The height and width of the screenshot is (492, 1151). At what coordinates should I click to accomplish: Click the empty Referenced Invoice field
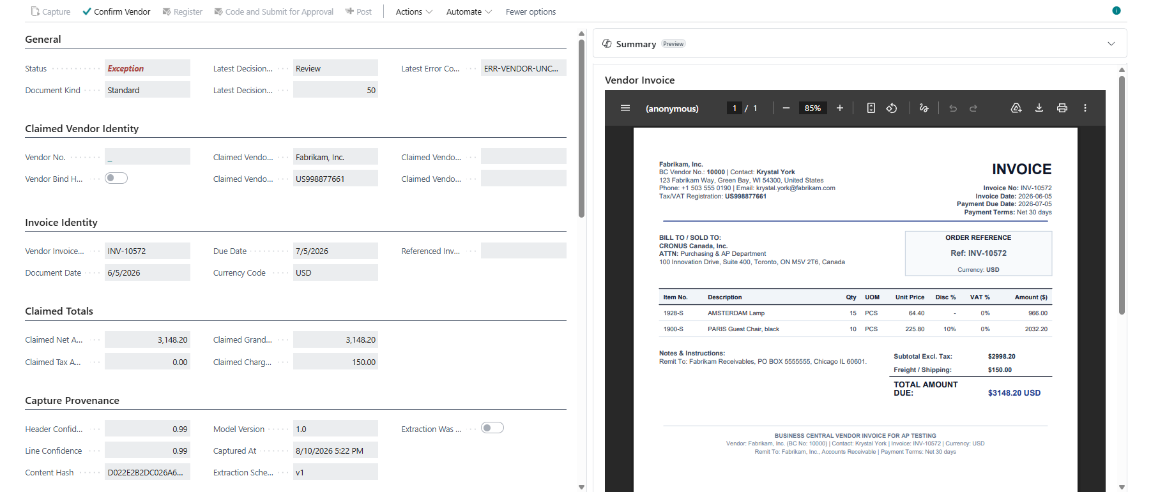click(524, 251)
